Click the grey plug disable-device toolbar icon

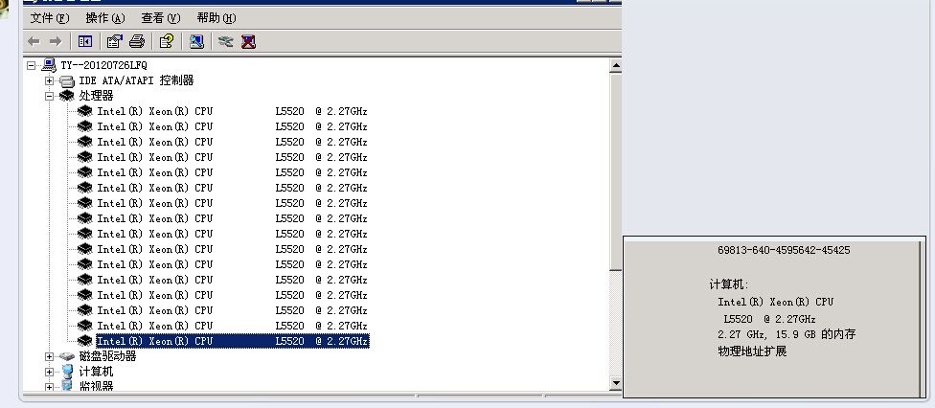(x=225, y=41)
